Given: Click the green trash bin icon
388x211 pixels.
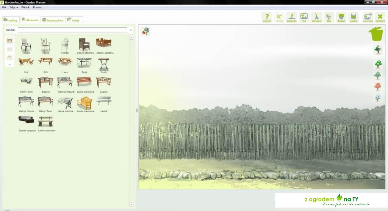Looking at the screenshot, I should tap(376, 34).
